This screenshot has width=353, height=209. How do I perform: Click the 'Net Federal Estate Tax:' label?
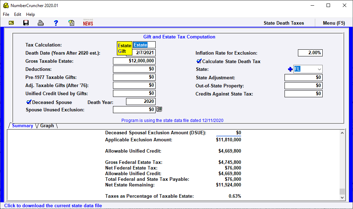coord(131,168)
